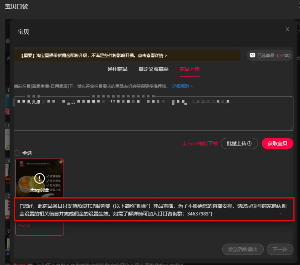Close the 宝贝 dialog

[x=287, y=29]
